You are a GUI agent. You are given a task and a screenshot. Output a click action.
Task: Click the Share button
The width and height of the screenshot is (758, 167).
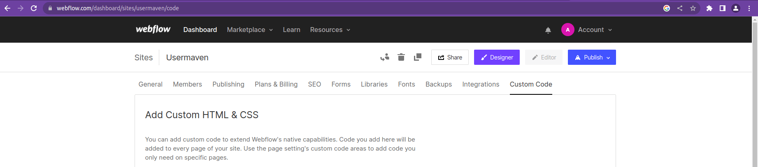point(450,57)
